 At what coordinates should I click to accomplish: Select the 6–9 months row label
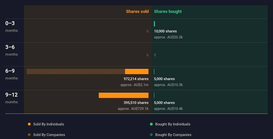pos(12,74)
